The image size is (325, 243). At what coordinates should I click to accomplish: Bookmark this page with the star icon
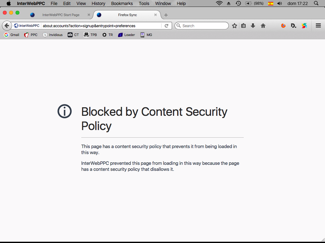pos(235,26)
